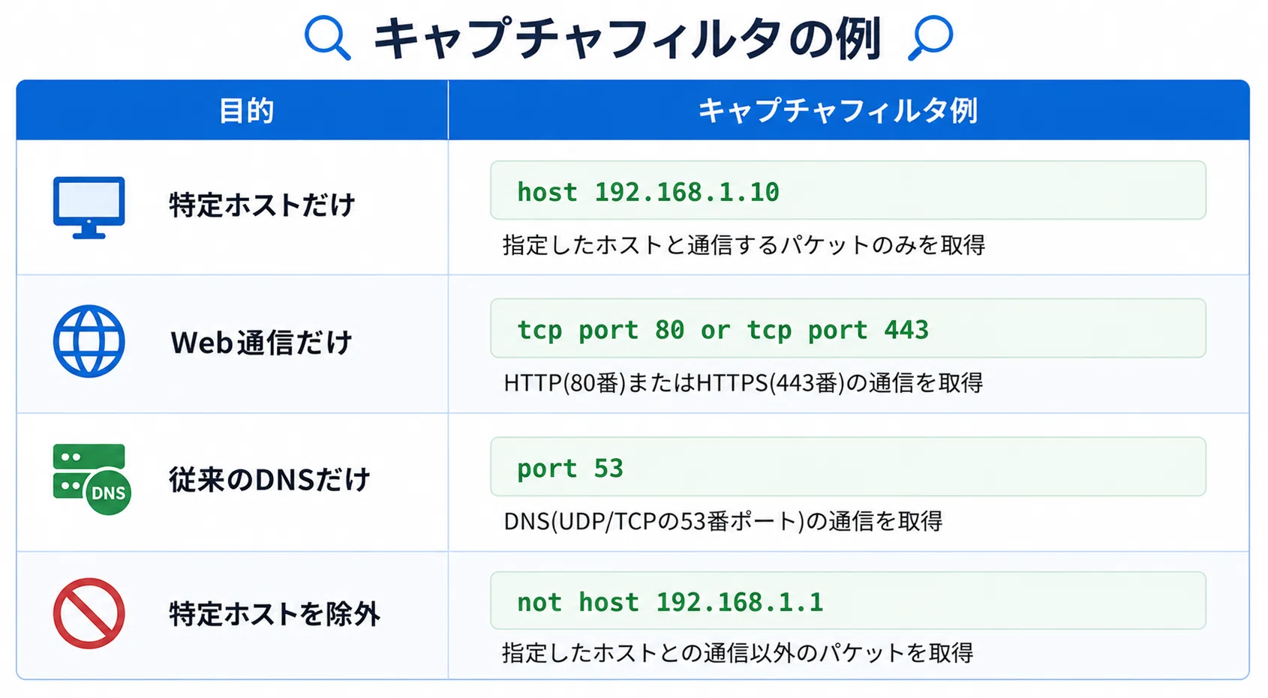Select the 目的 column header
The image size is (1268, 698).
pos(233,110)
